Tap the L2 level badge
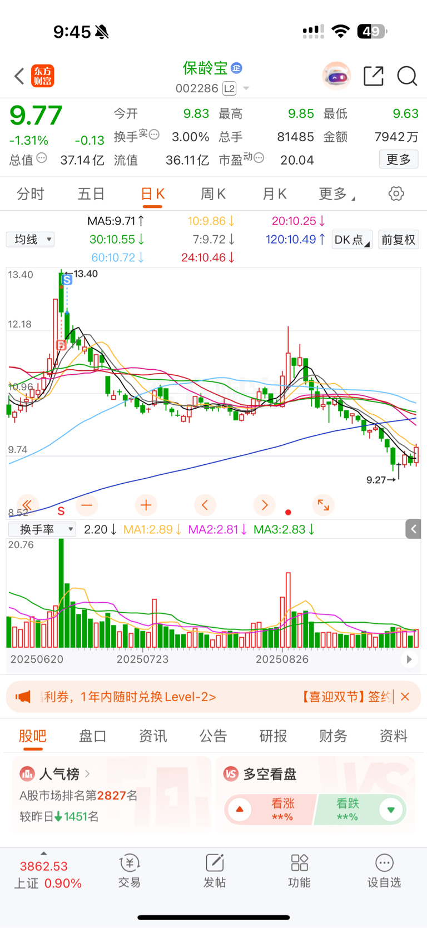The image size is (427, 928). coord(229,88)
